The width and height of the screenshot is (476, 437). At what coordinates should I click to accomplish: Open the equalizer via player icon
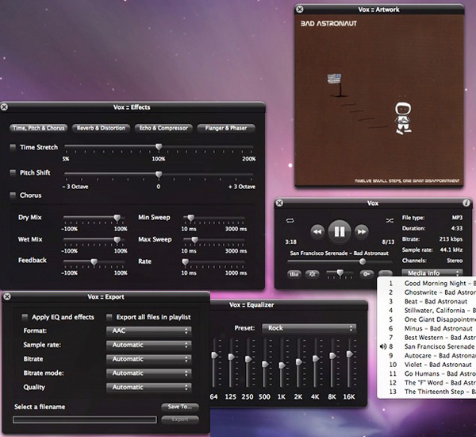click(294, 274)
